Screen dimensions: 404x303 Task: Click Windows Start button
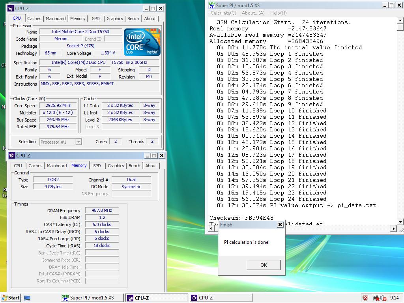[11, 297]
